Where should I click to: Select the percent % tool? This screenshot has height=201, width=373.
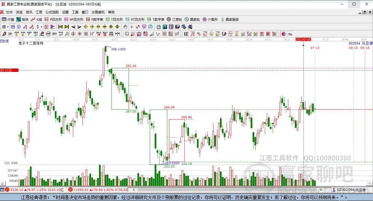199,34
